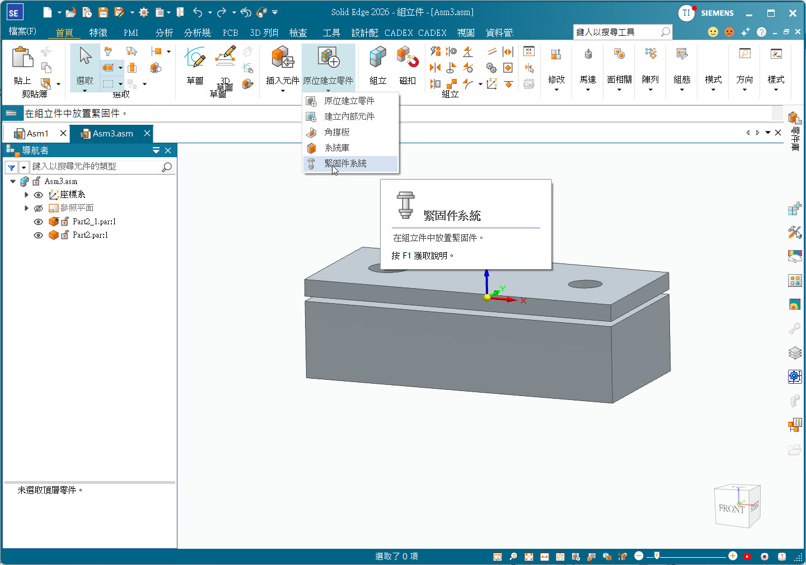Image resolution: width=806 pixels, height=565 pixels.
Task: Select 原位建立零件 in the dropdown menu
Action: click(350, 101)
